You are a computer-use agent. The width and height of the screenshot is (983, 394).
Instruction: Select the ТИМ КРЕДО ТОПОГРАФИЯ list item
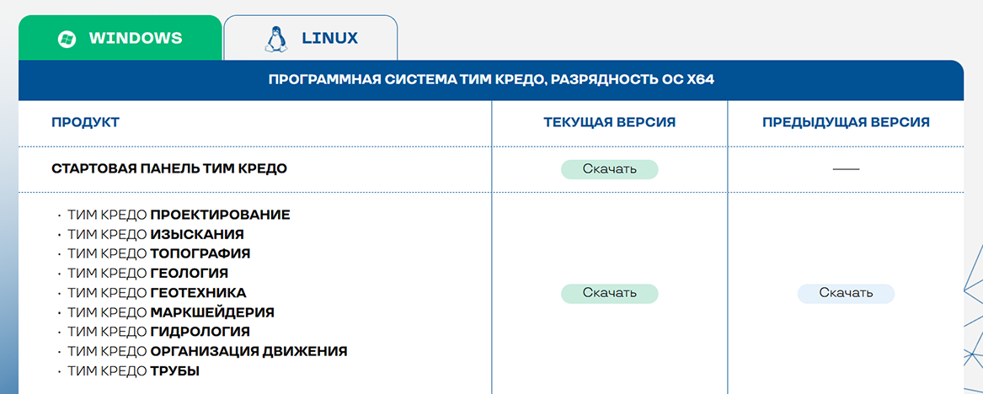[158, 254]
